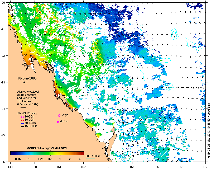Image resolution: width=211 pixels, height=169 pixels.
Task: Click the latitude axis label -26
Action: (3, 162)
